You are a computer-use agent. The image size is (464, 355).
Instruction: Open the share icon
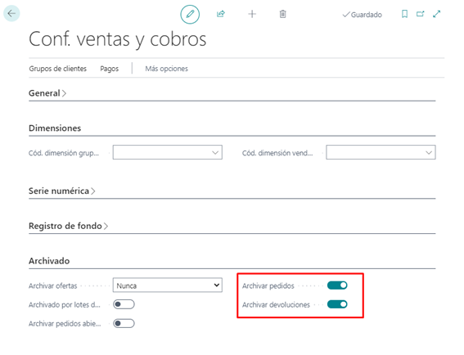(x=221, y=14)
